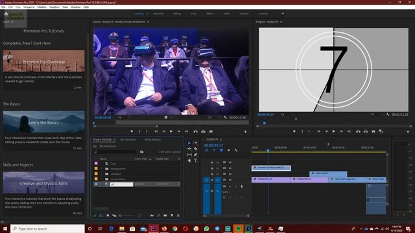Image resolution: width=415 pixels, height=233 pixels.
Task: Expand the foliage game bin
Action: pyautogui.click(x=102, y=168)
